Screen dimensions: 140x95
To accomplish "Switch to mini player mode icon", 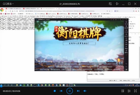I will click(x=110, y=4).
